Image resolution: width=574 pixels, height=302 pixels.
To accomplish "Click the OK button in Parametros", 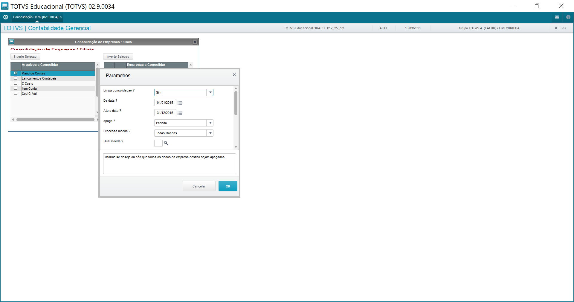I will [x=228, y=186].
